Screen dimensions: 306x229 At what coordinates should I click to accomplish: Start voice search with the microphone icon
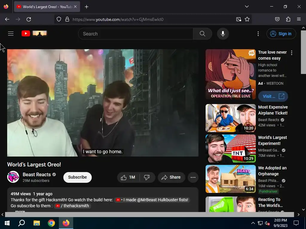(x=223, y=34)
